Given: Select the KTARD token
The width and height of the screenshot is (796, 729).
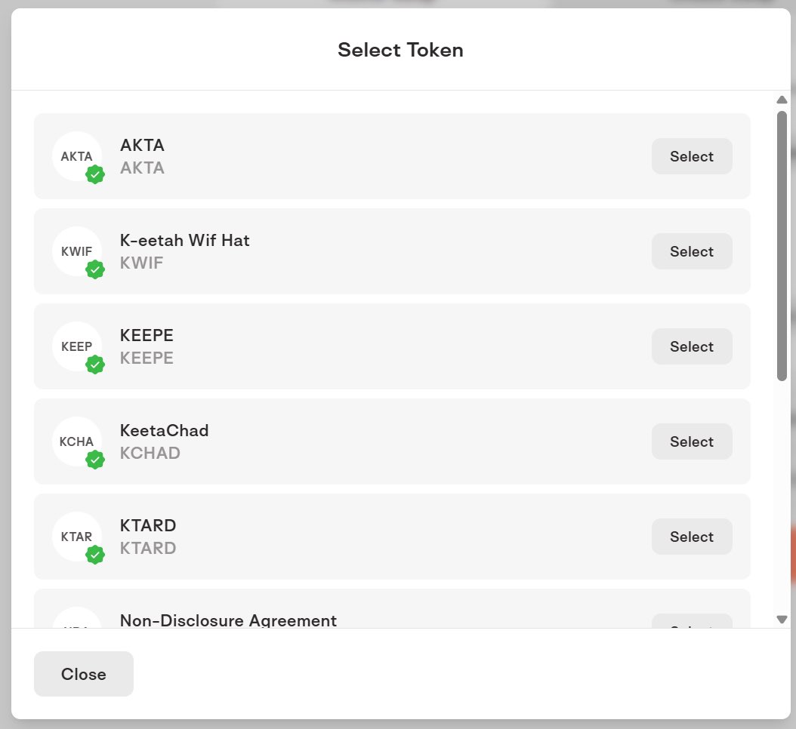Looking at the screenshot, I should pos(691,537).
